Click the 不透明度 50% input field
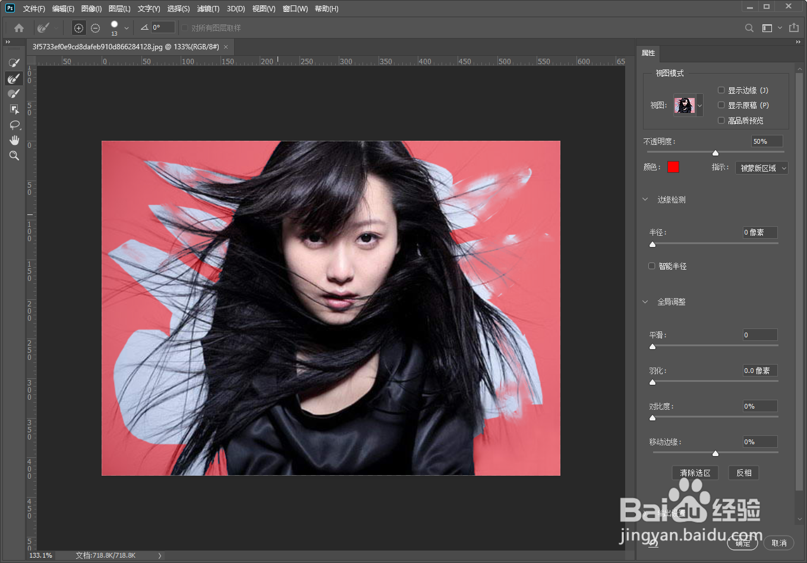The image size is (807, 563). 767,141
